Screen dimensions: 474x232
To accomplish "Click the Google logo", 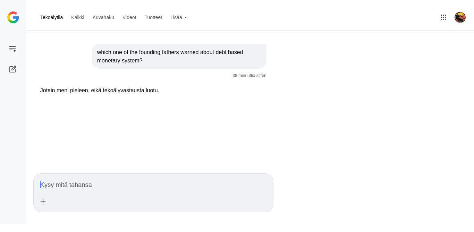I will (13, 17).
